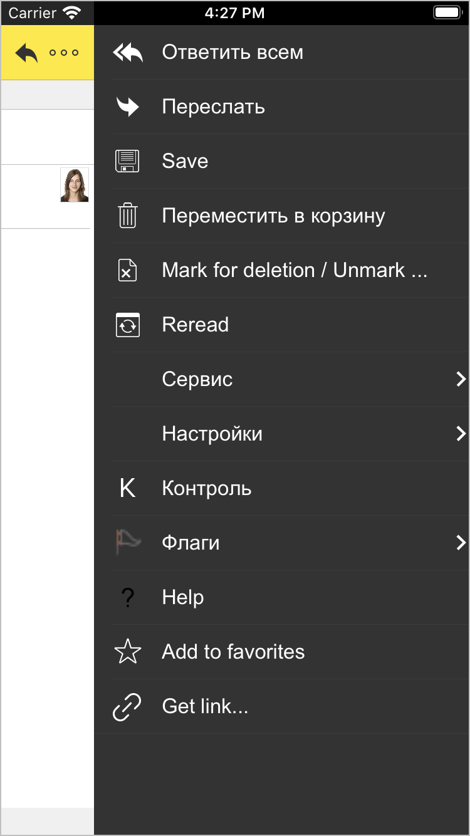Expand the Сервис submenu chevron
470x836 pixels.
pos(461,379)
